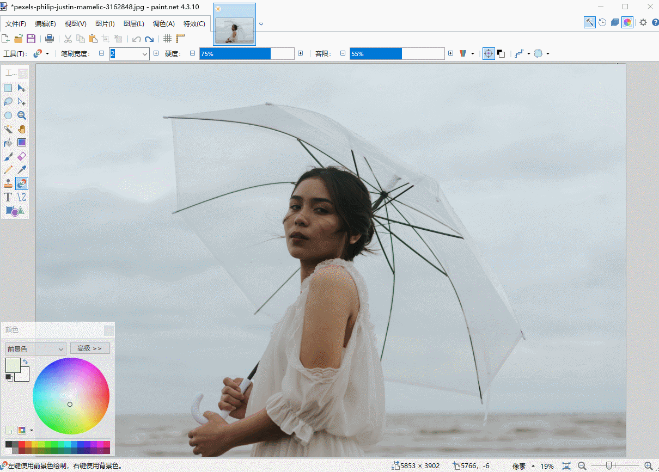The height and width of the screenshot is (472, 659).
Task: Increase hardness with the plus button
Action: click(300, 53)
